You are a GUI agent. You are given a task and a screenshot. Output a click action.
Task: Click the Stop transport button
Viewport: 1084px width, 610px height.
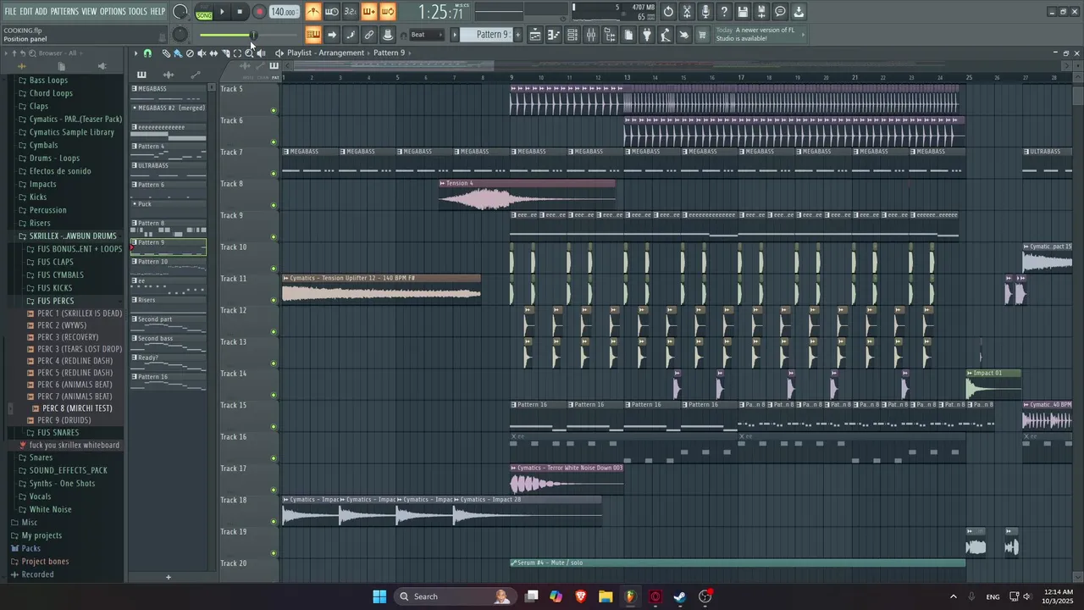[x=241, y=12]
